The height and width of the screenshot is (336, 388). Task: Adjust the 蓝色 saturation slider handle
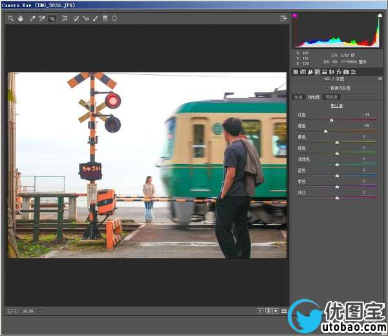coord(337,176)
